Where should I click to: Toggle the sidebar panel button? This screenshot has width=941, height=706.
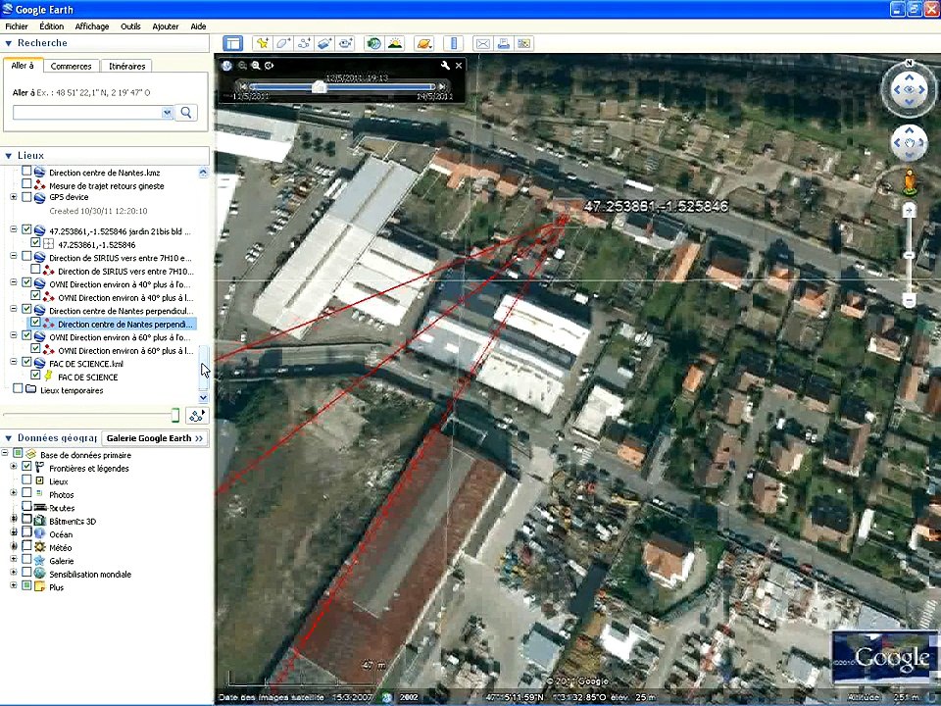[232, 44]
